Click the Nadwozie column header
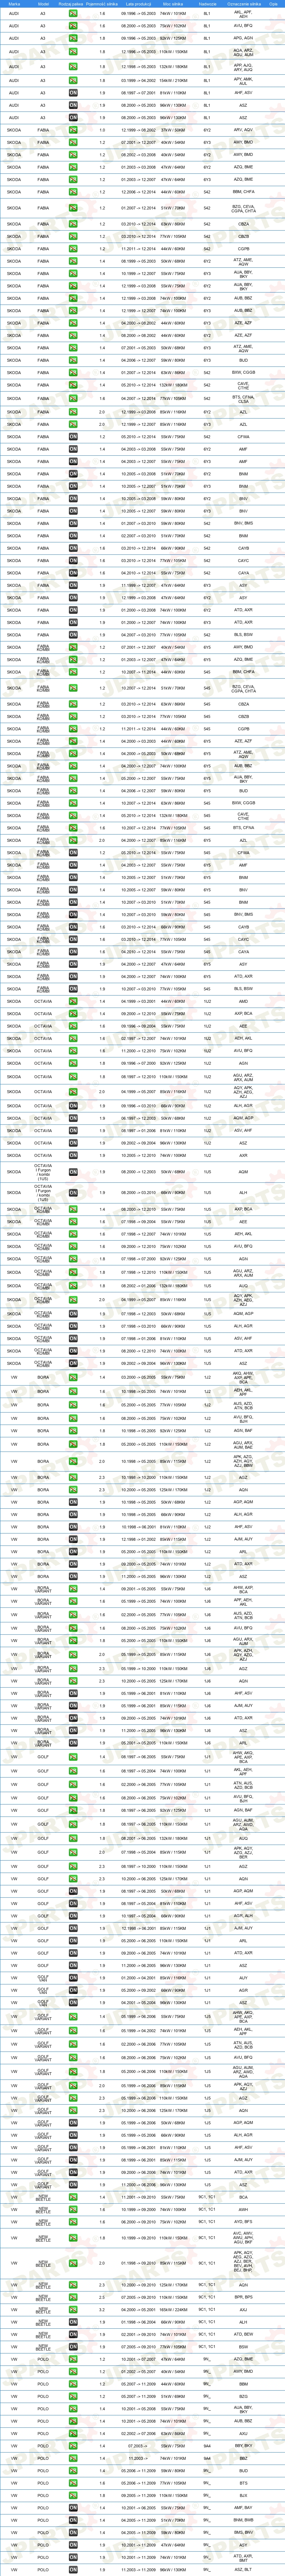This screenshot has height=2576, width=285. click(x=207, y=4)
